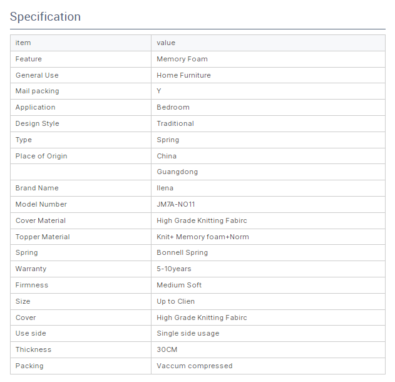
Task: Click the Traditional value cell
Action: point(268,123)
